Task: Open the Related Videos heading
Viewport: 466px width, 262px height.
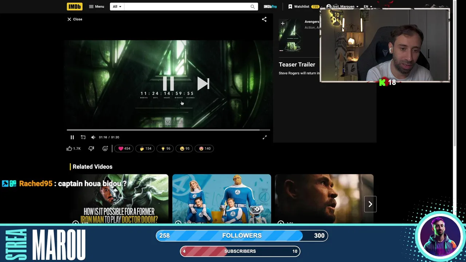Action: click(92, 167)
